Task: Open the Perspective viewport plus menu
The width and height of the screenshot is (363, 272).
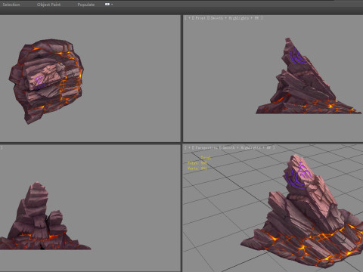Action: (x=189, y=148)
